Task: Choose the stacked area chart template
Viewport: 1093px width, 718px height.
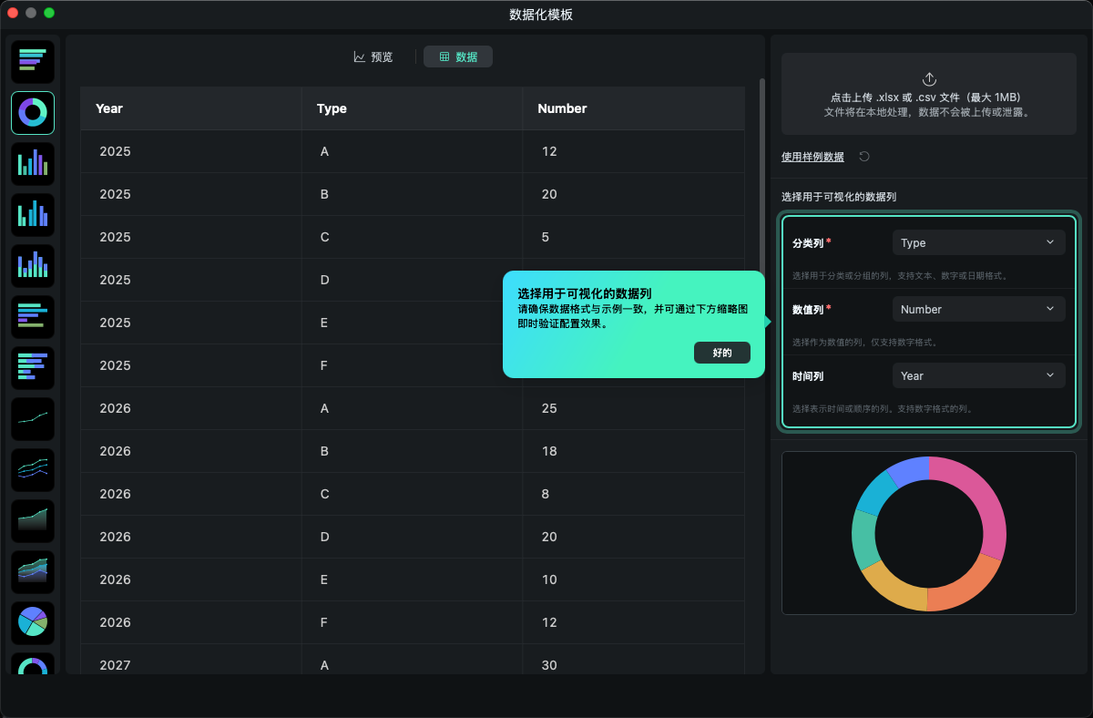Action: (33, 571)
